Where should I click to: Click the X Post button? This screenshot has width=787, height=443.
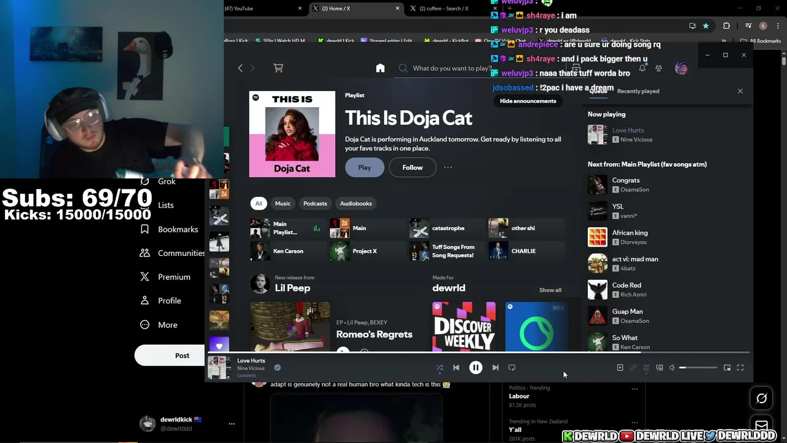pyautogui.click(x=170, y=356)
